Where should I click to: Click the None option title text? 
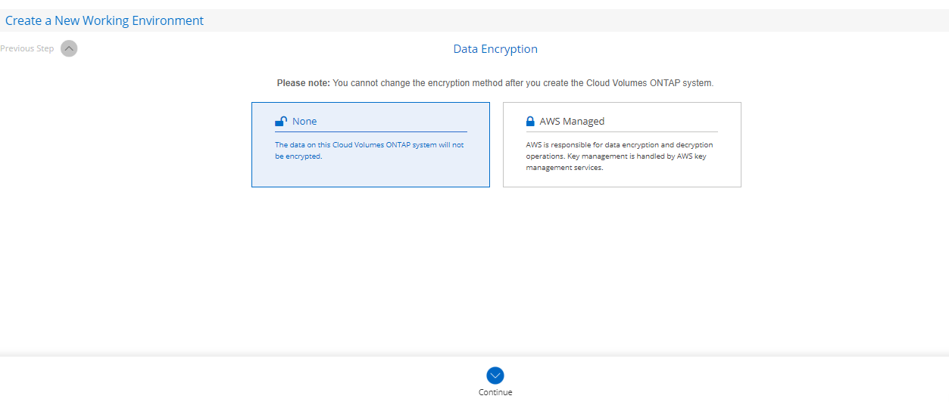click(304, 121)
